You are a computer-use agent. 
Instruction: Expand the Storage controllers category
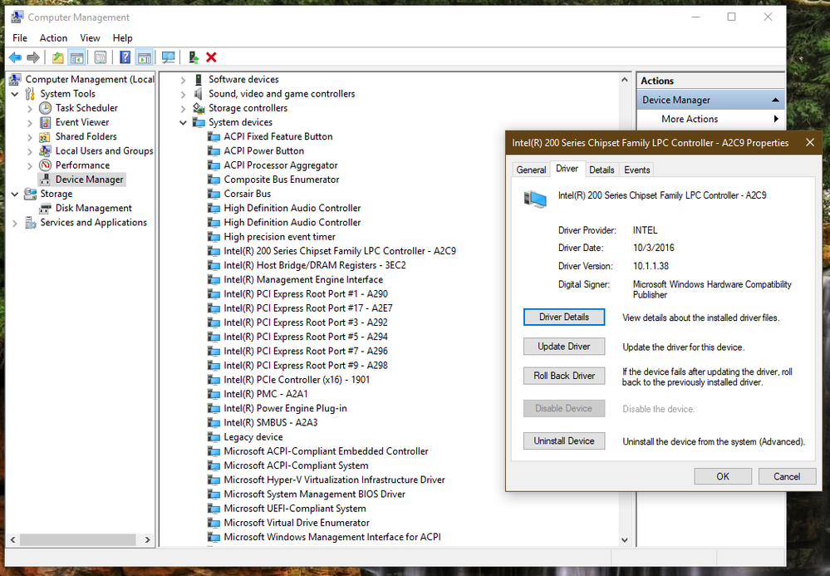pos(183,109)
